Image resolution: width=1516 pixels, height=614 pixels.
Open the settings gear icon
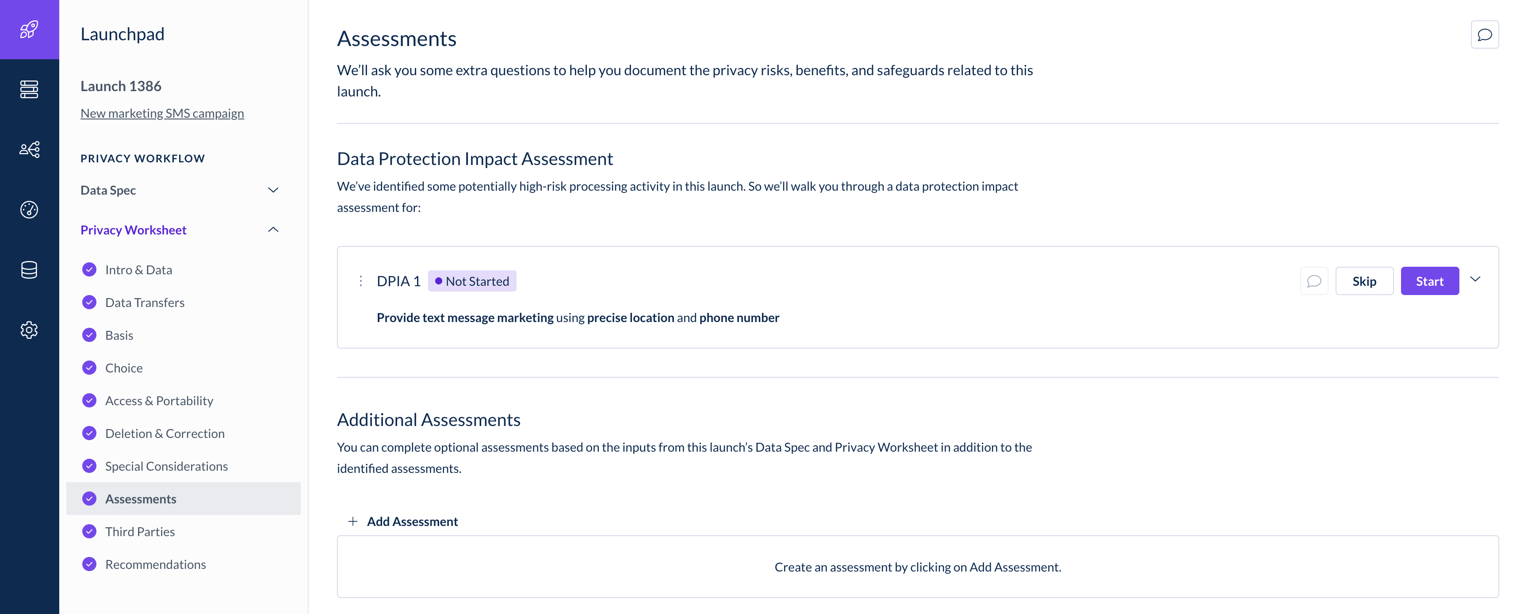[30, 330]
